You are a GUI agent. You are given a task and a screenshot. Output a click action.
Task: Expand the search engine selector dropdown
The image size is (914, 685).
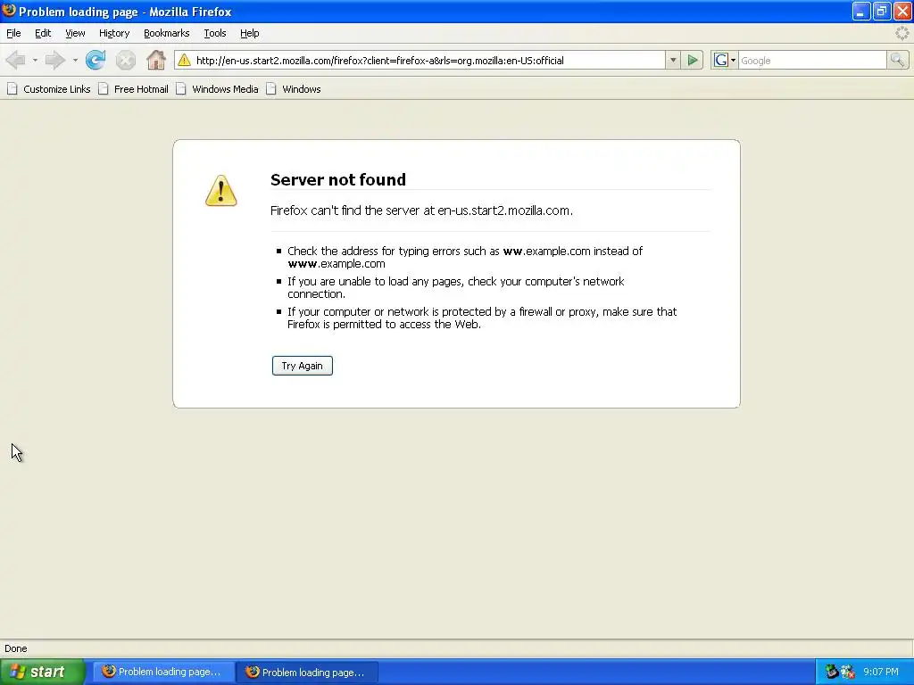tap(733, 60)
